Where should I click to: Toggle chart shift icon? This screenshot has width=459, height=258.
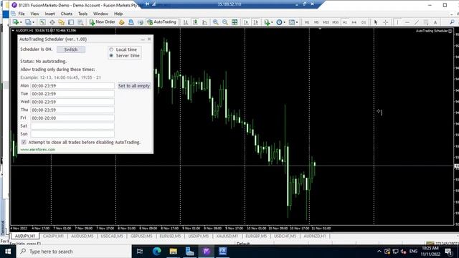point(255,22)
